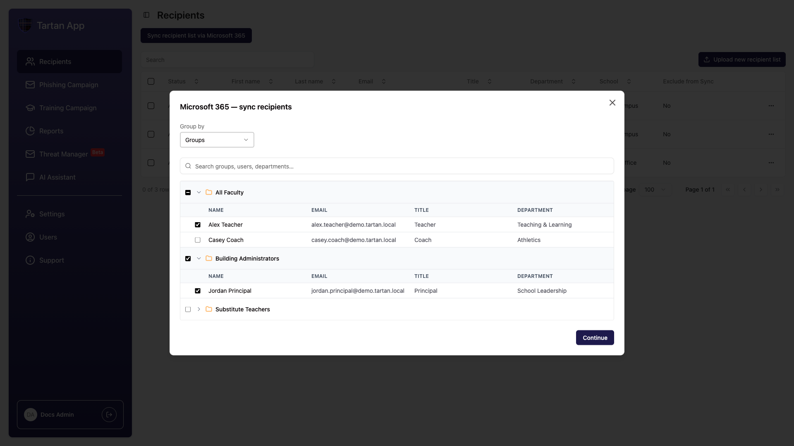Open Training Campaign in sidebar
The width and height of the screenshot is (794, 446).
tap(69, 108)
